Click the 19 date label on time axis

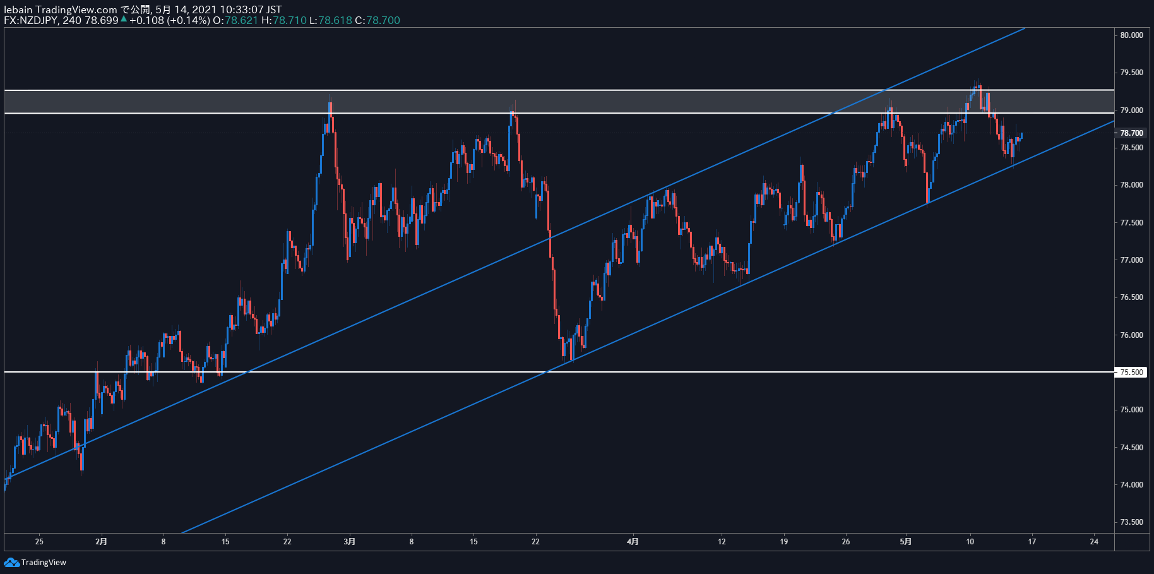pos(783,541)
